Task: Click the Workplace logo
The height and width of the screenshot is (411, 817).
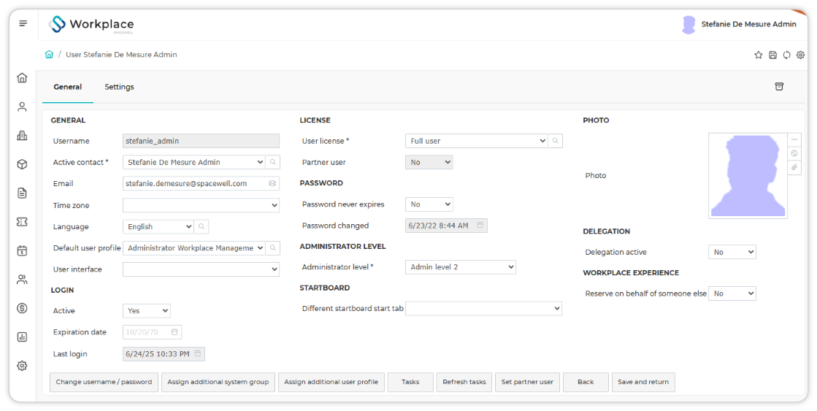Action: point(91,25)
